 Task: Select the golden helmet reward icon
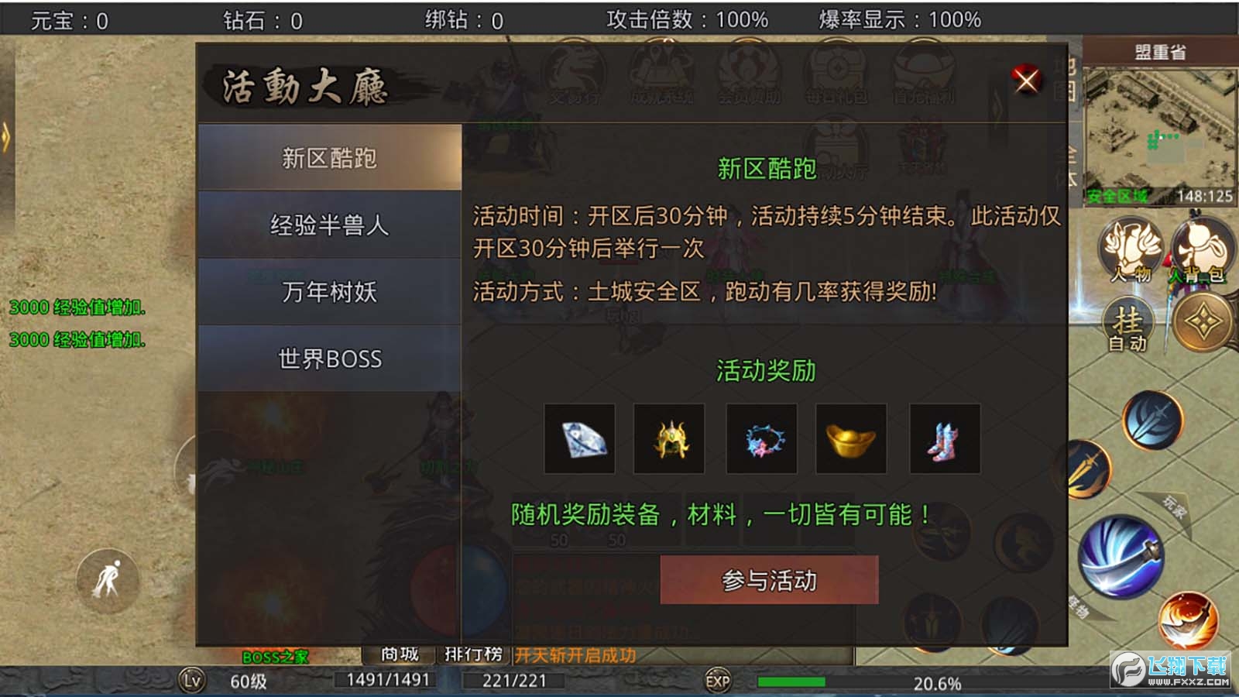(x=669, y=438)
